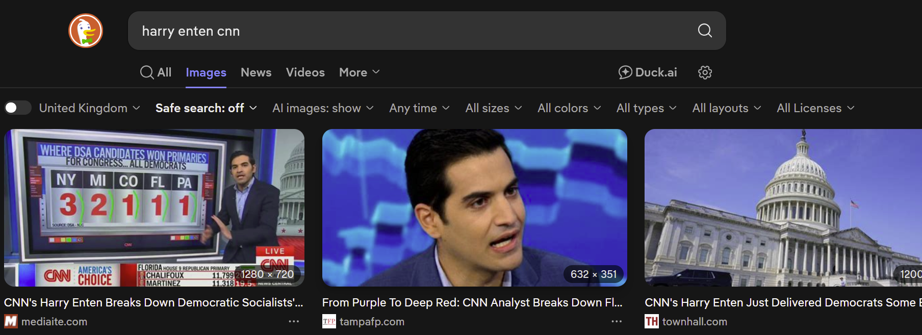The width and height of the screenshot is (922, 335).
Task: Open the CNN DSA candidates primaries thumbnail
Action: 154,208
